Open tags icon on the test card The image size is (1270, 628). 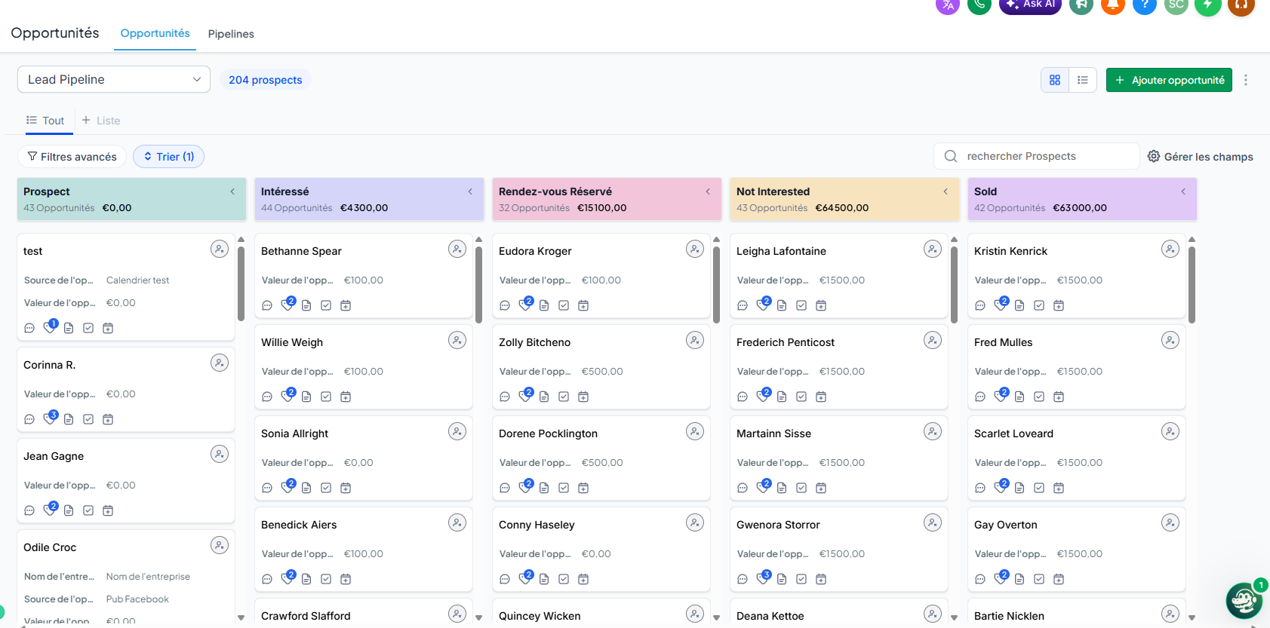(50, 326)
